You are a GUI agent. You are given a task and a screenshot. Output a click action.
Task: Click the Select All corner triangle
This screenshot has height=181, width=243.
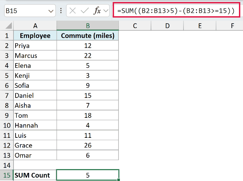pos(8,26)
